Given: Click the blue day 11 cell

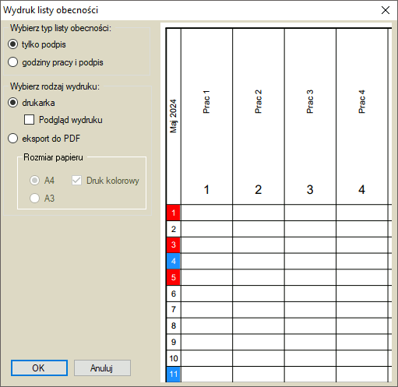Looking at the screenshot, I should click(174, 374).
